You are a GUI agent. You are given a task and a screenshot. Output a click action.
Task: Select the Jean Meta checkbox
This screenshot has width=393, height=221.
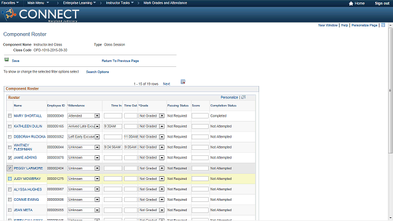pyautogui.click(x=10, y=210)
